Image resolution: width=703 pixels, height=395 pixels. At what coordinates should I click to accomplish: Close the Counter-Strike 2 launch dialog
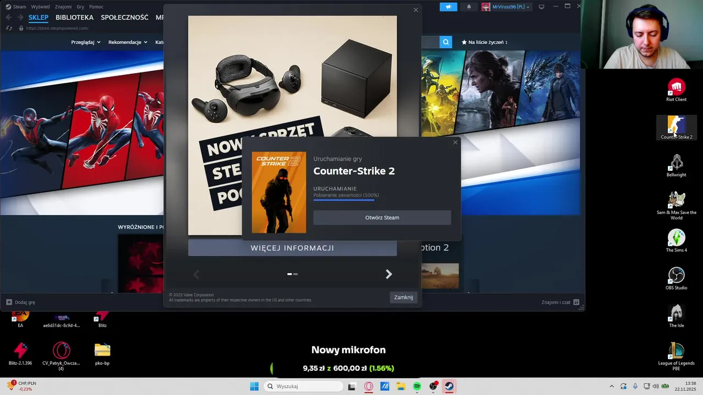click(455, 143)
